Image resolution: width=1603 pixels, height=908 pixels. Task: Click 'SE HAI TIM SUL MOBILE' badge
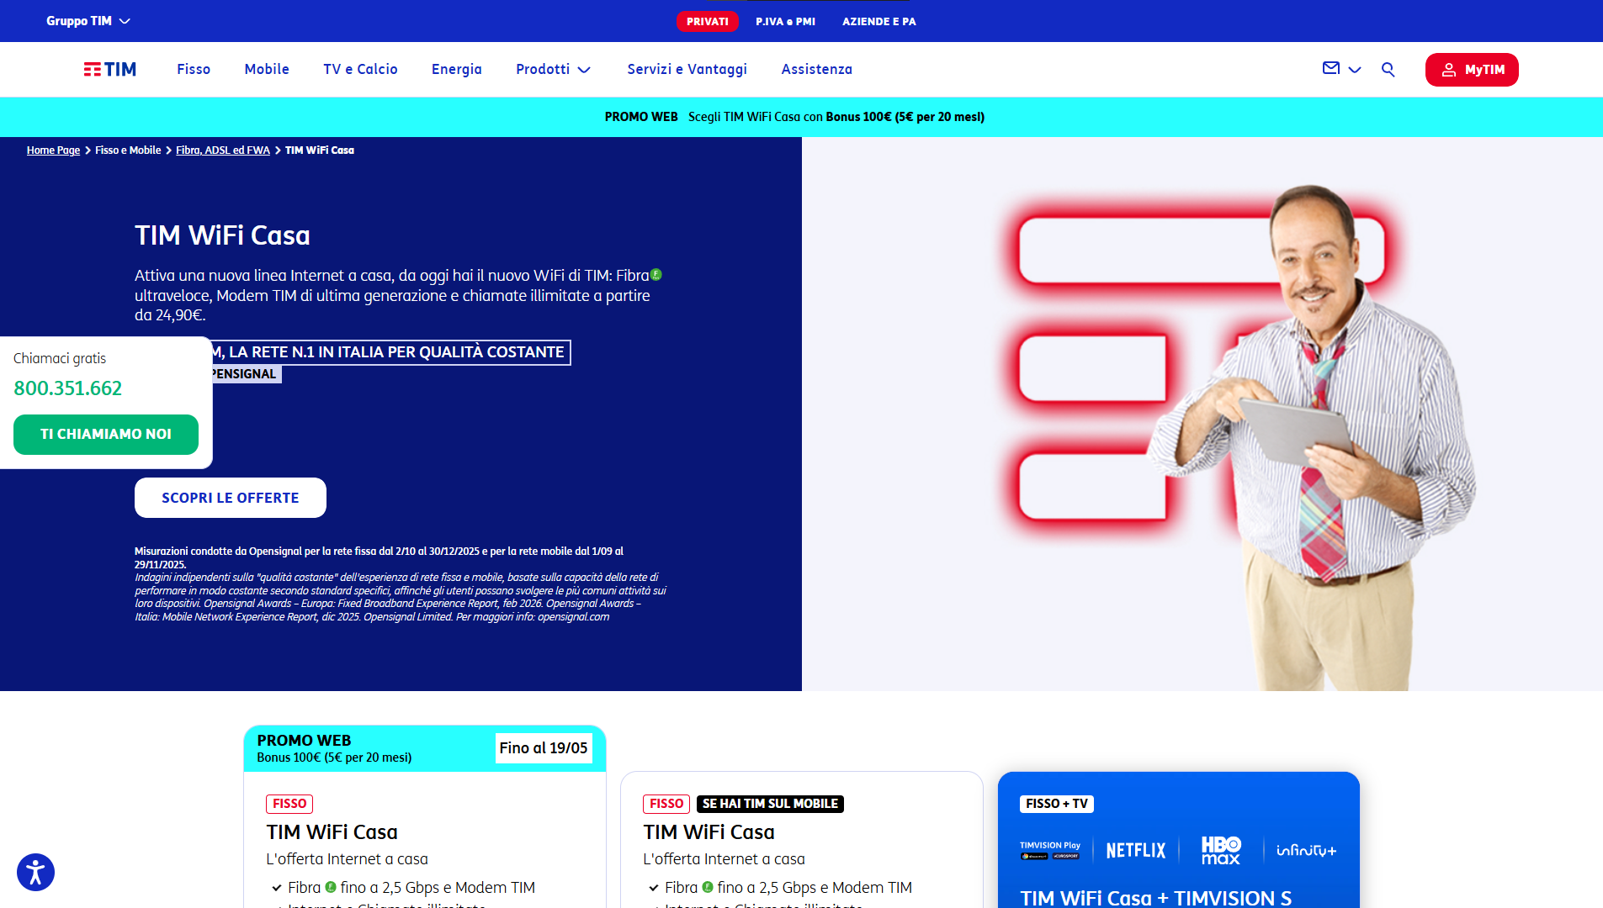(x=770, y=804)
